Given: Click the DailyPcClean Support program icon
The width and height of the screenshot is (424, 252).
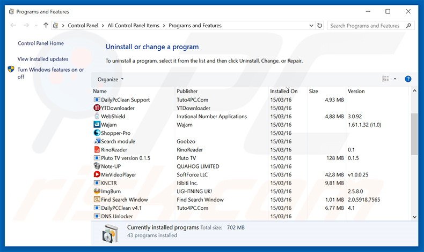Looking at the screenshot, I should 97,100.
